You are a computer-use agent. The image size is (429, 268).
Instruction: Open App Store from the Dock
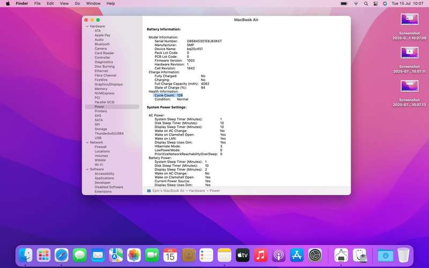pos(297,256)
